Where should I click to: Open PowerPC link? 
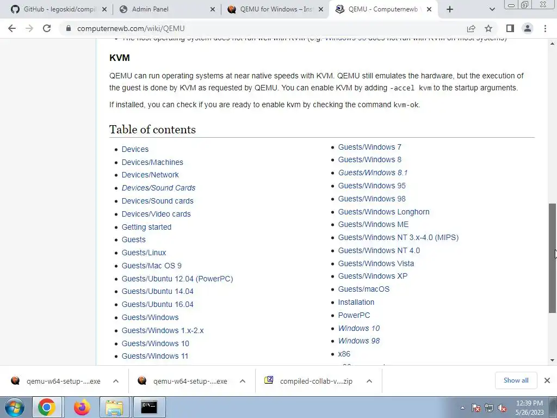click(x=354, y=315)
